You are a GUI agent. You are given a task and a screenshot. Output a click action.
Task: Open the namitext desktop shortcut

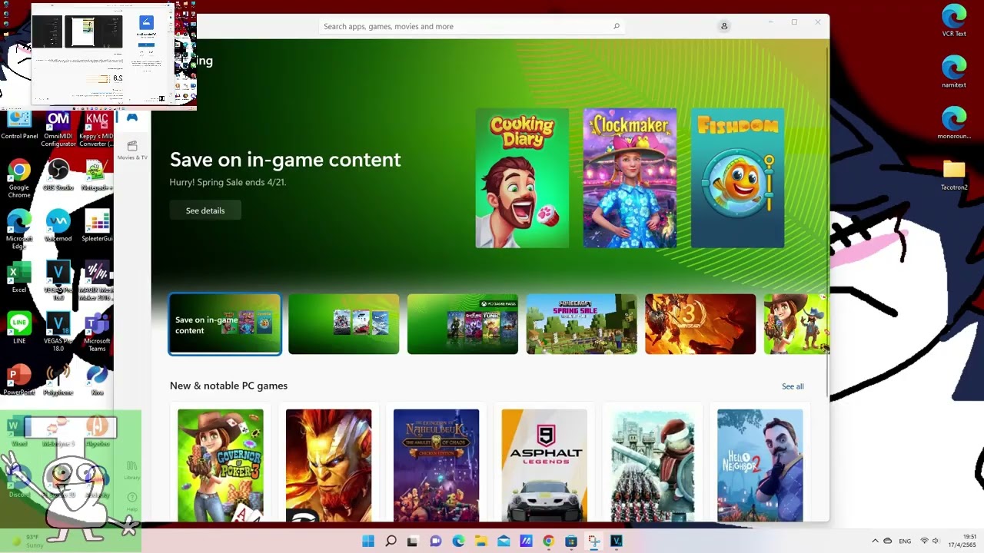[954, 72]
